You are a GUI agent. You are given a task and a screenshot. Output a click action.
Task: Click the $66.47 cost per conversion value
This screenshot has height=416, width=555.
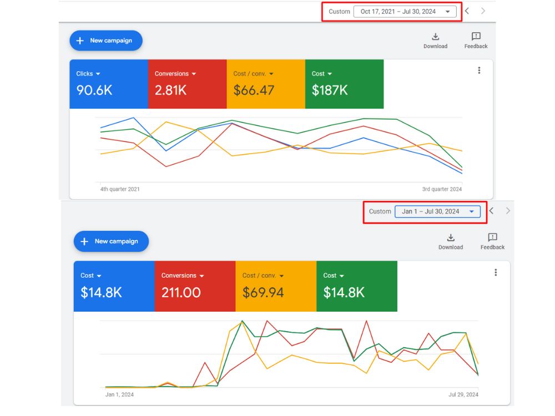pyautogui.click(x=254, y=90)
